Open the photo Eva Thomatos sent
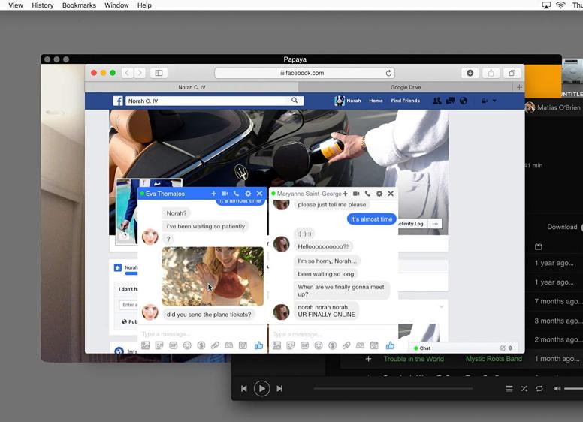The width and height of the screenshot is (583, 422). point(213,276)
